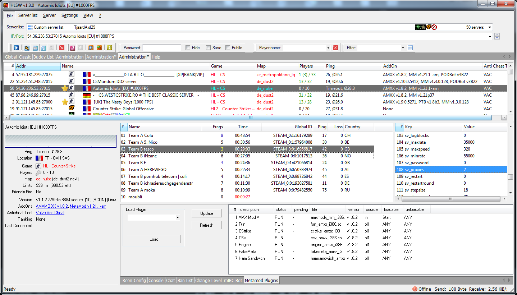Click the red Offline status icon
Viewport: 517px width, 295px height.
click(415, 289)
